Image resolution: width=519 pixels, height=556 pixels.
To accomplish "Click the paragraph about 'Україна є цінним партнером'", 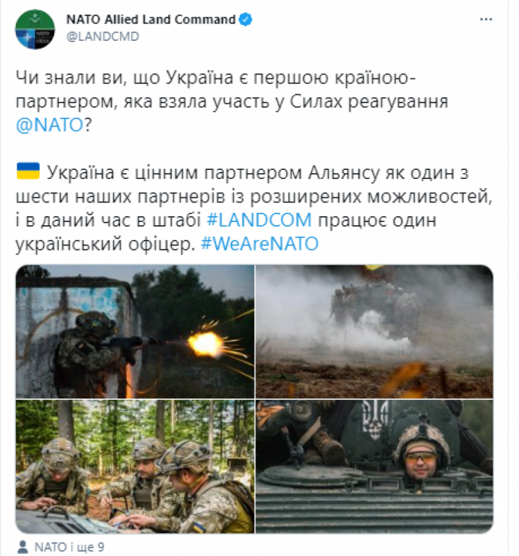I will (254, 208).
